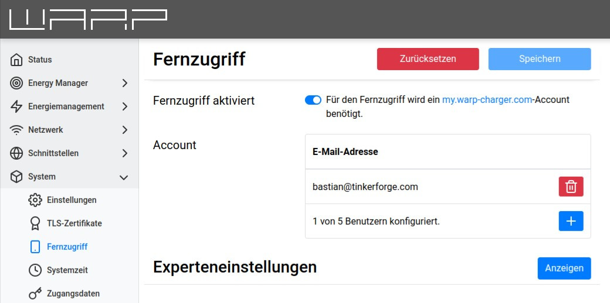Click the Netzwerk wifi icon
This screenshot has width=610, height=303.
pos(17,130)
